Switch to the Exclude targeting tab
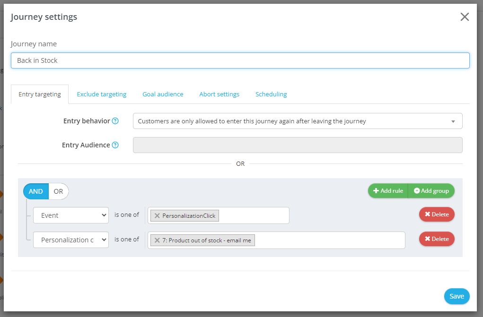 coord(102,94)
